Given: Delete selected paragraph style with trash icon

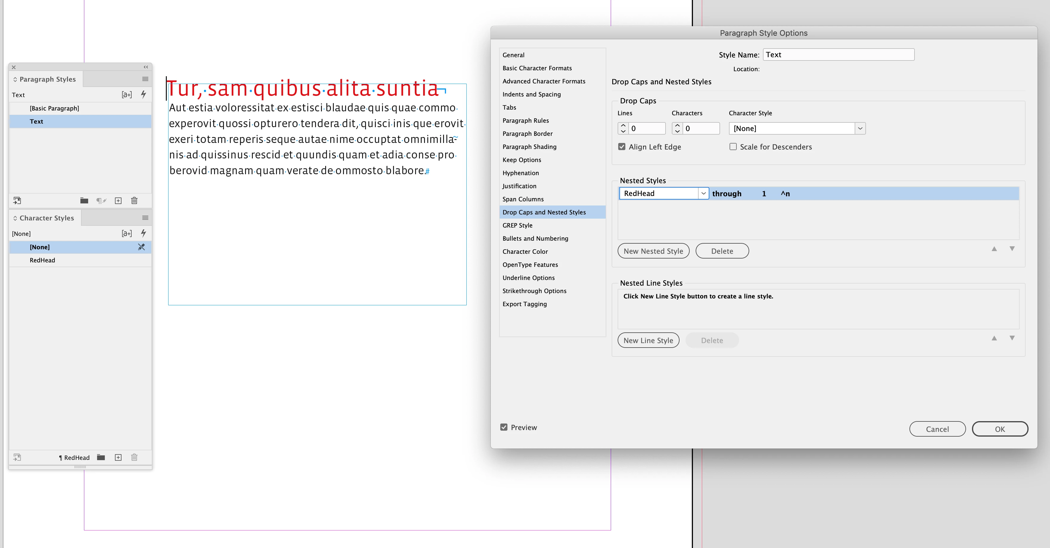Looking at the screenshot, I should tap(134, 201).
